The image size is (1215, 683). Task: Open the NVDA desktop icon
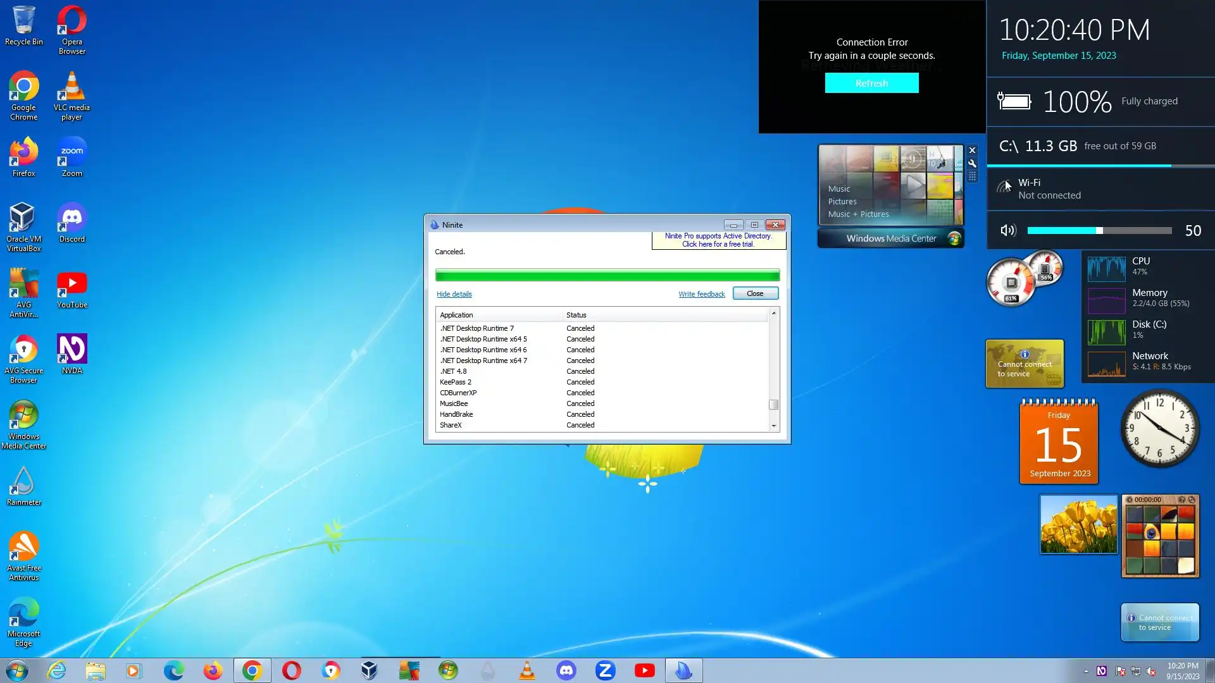tap(72, 354)
